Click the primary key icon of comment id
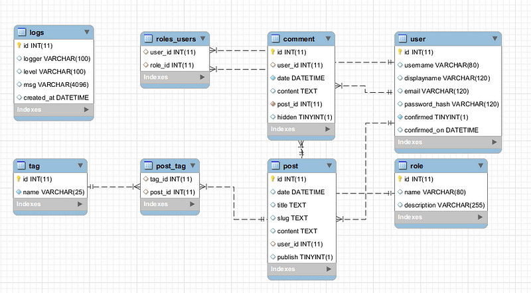Screen dimensions: 531x293 tap(273, 52)
